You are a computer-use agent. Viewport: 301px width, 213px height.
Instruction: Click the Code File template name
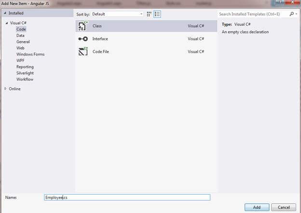point(101,52)
